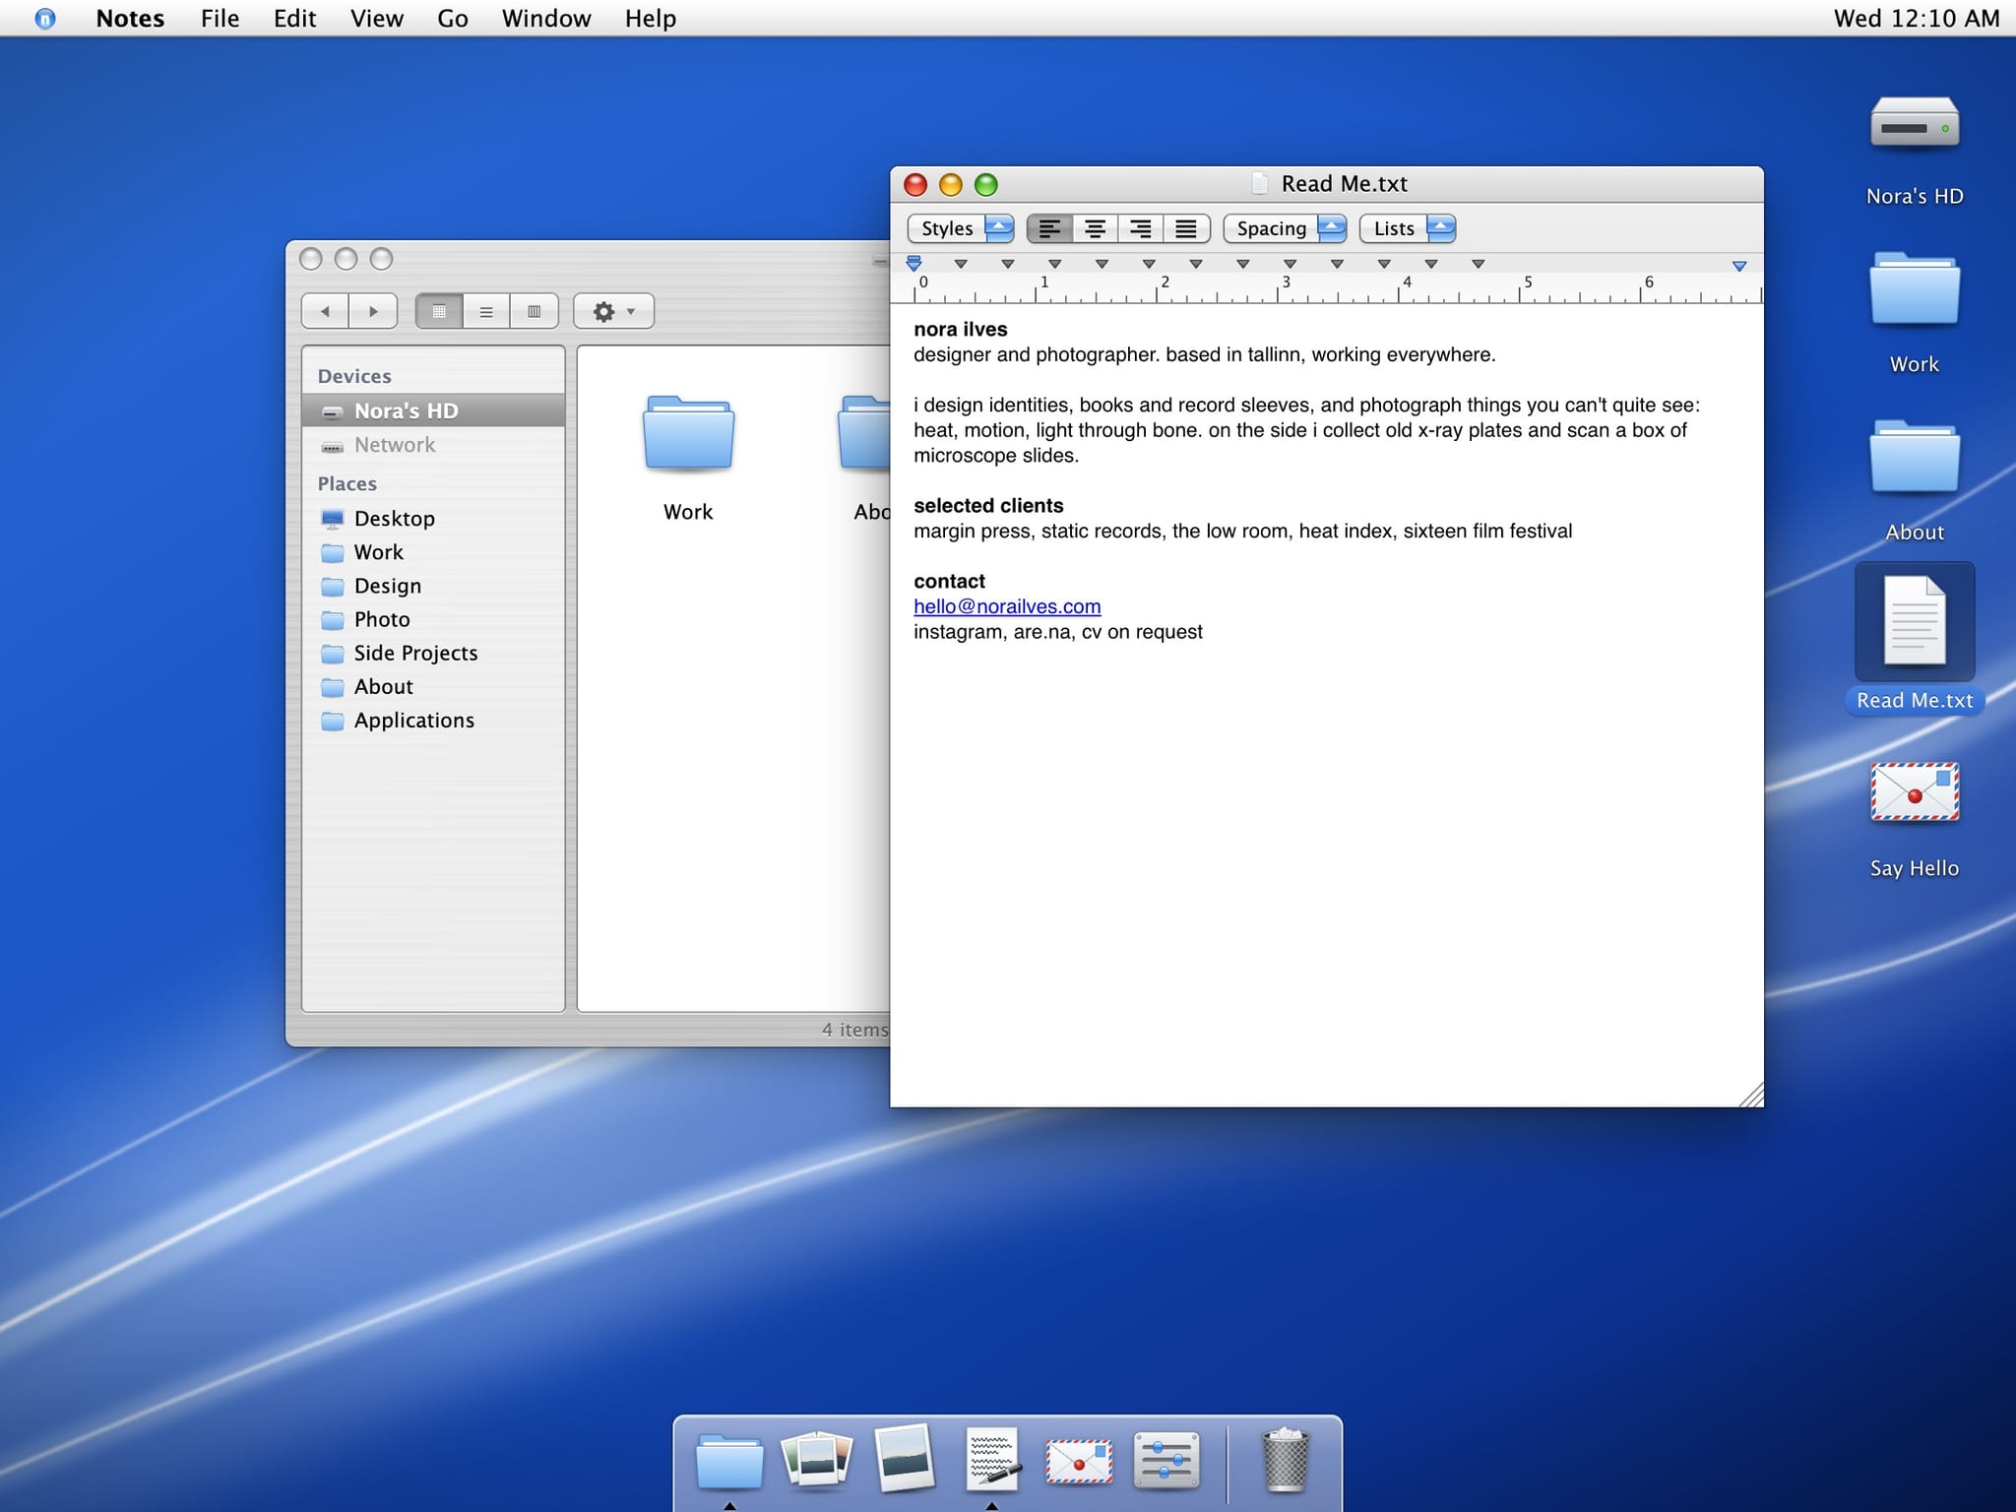This screenshot has height=1512, width=2016.
Task: Open the Window menu
Action: point(546,19)
